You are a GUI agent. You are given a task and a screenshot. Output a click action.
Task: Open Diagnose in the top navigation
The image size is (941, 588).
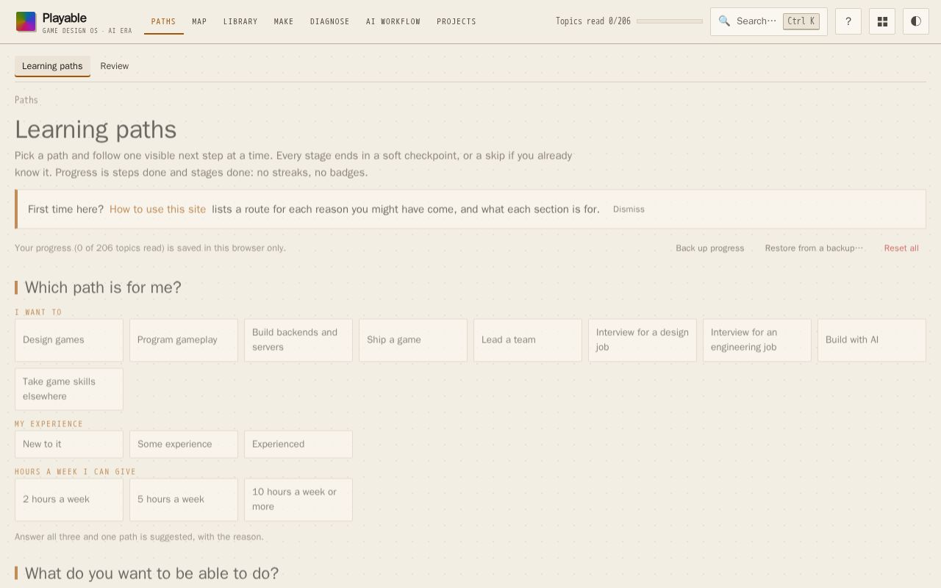point(330,21)
